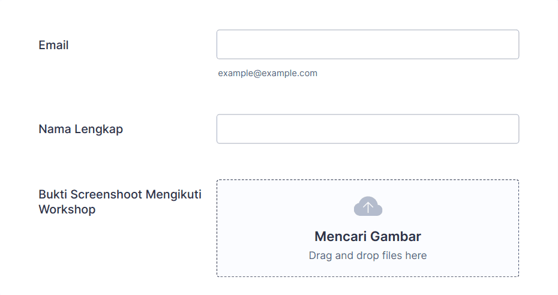Focus the Email input field
558x295 pixels.
(368, 44)
